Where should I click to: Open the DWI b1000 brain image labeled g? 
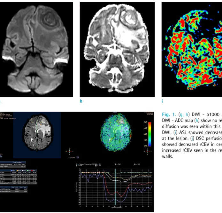point(36,50)
